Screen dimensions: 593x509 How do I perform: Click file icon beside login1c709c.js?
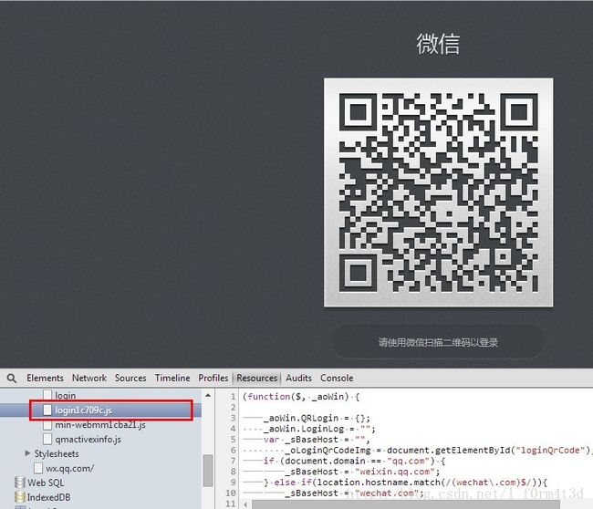tap(47, 410)
